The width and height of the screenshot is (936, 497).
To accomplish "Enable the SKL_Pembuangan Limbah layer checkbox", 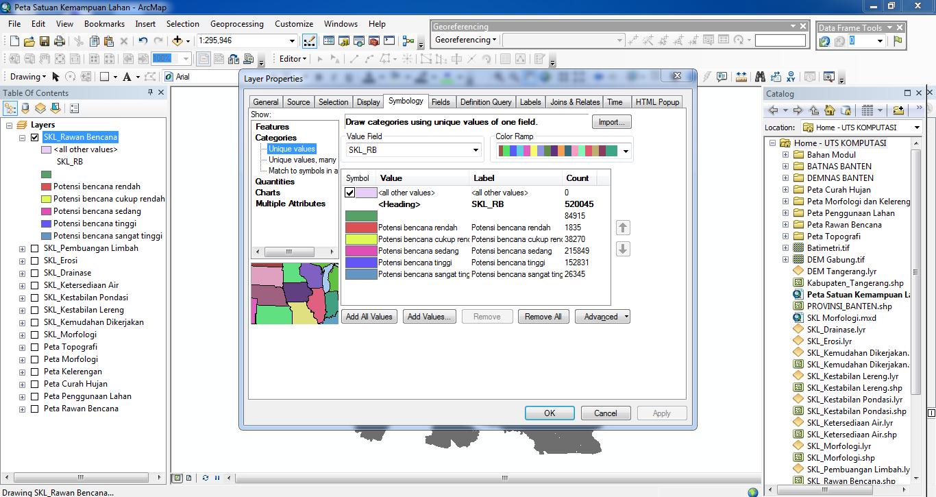I will coord(35,248).
